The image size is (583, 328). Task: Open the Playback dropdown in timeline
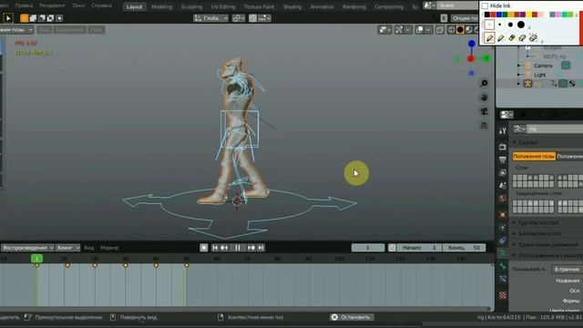27,248
